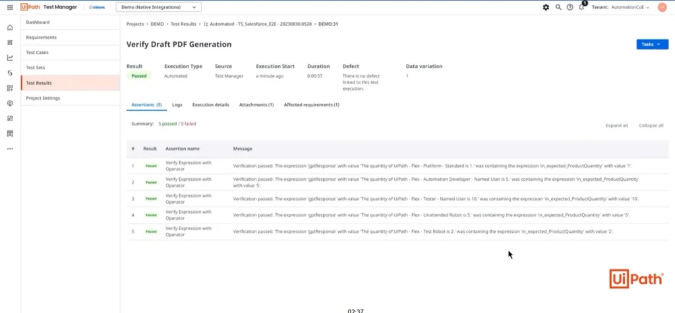Screen dimensions: 675x313
Task: Click the Platform - Standard assertion message
Action: (432, 166)
